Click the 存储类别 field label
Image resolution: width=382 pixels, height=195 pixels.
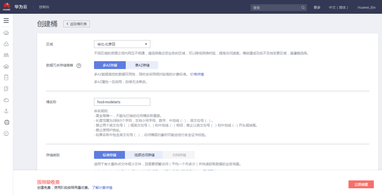pyautogui.click(x=53, y=155)
